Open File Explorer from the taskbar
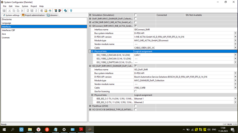238x133 pixels. [x=30, y=130]
